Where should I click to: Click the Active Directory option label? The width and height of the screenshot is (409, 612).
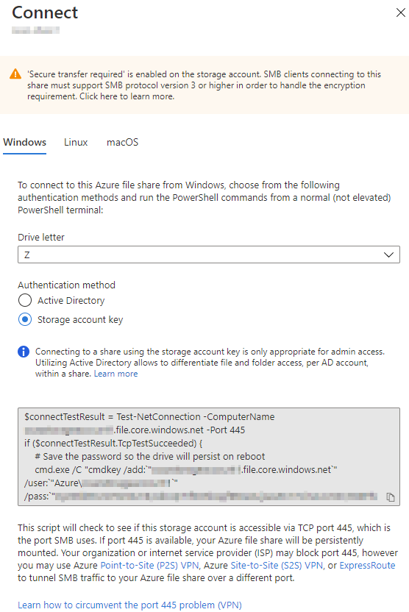(x=71, y=301)
